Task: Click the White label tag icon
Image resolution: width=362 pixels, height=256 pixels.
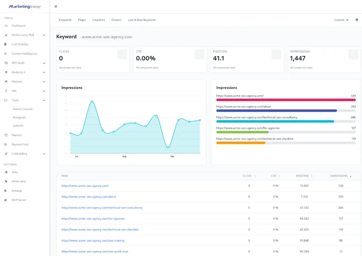Action: pyautogui.click(x=6, y=181)
